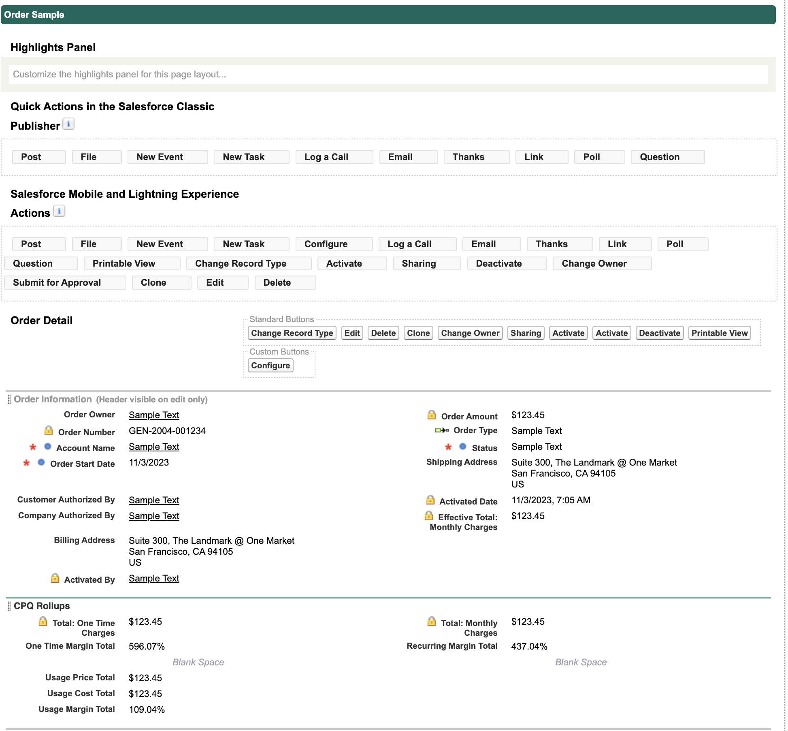788x731 pixels.
Task: Select Clone in Lightning Experience actions
Action: pos(162,283)
